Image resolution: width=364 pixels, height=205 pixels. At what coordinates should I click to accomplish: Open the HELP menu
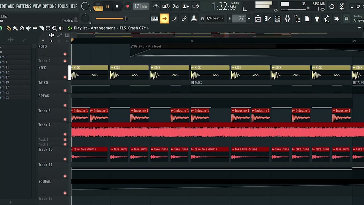[x=73, y=6]
